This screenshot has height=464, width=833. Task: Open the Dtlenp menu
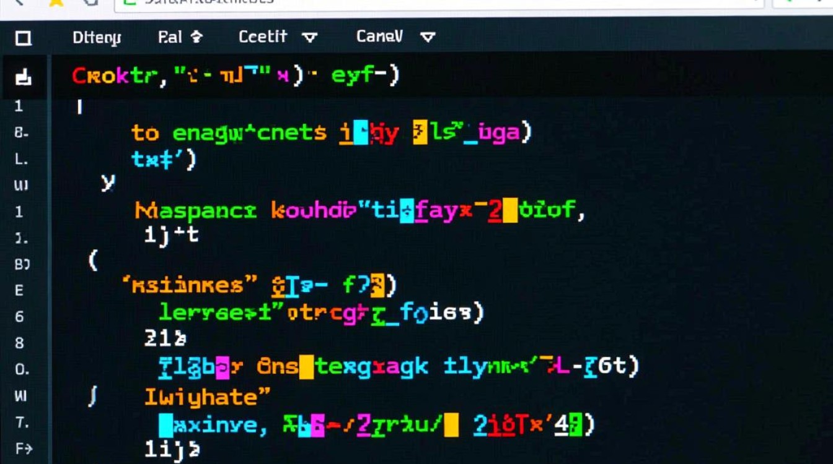(97, 38)
